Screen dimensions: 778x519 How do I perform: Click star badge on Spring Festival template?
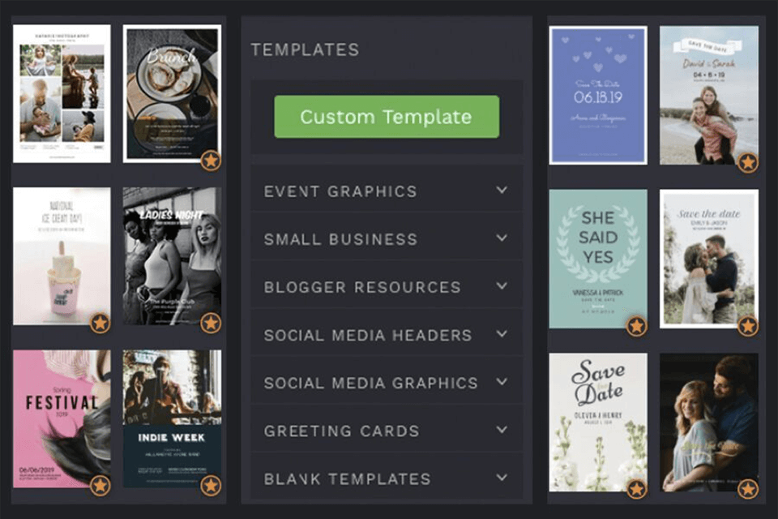point(100,486)
